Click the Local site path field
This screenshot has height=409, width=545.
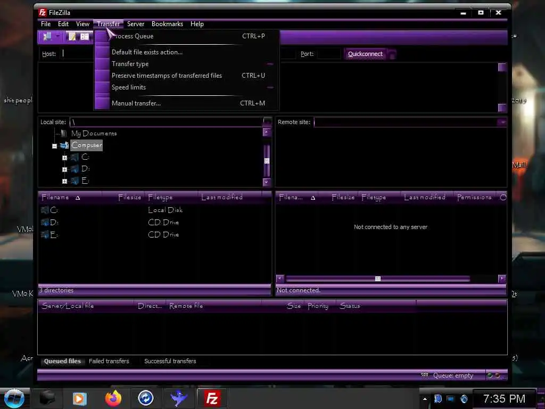click(x=167, y=122)
